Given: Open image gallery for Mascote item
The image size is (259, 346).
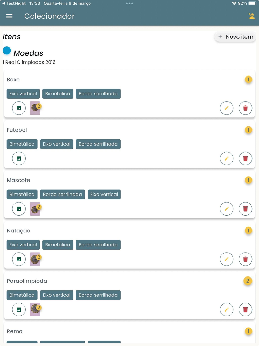Looking at the screenshot, I should point(19,209).
